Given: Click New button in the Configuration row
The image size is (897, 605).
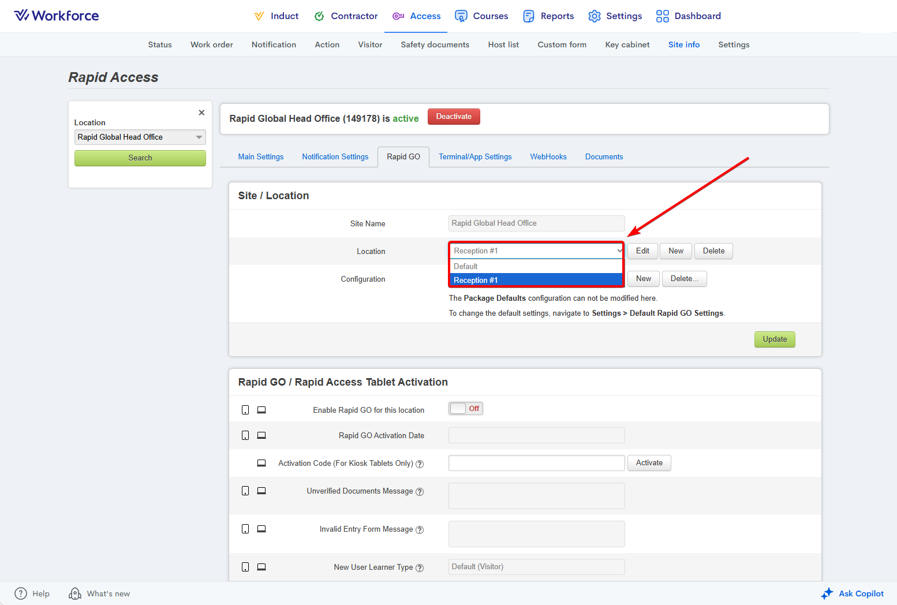Looking at the screenshot, I should (644, 279).
